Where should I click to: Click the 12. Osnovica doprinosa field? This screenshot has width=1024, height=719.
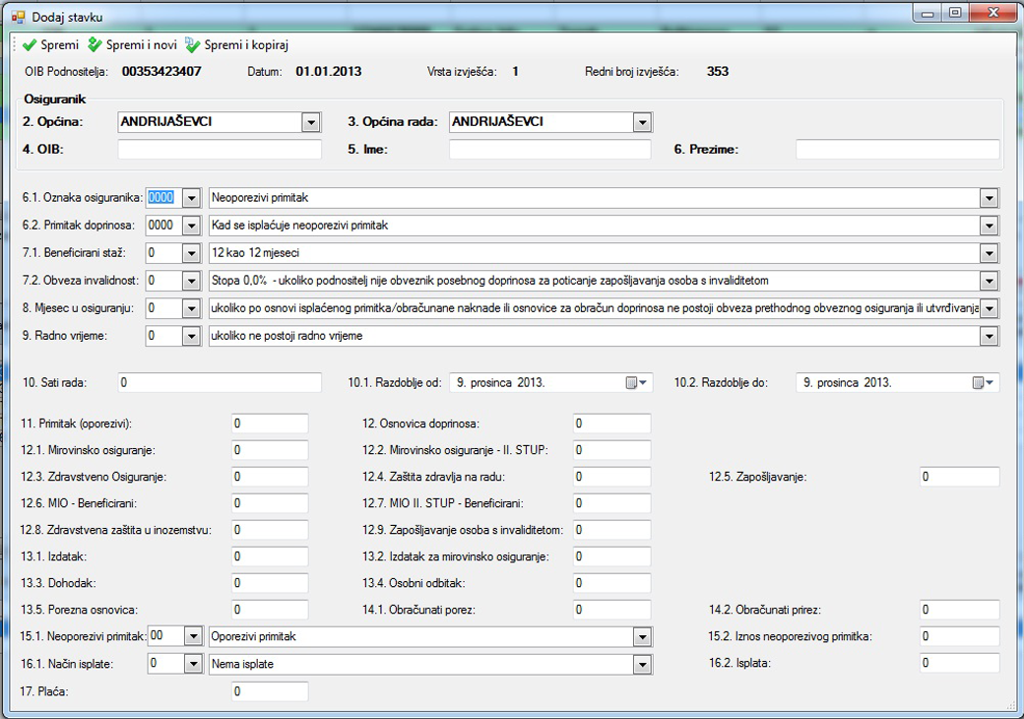click(611, 424)
